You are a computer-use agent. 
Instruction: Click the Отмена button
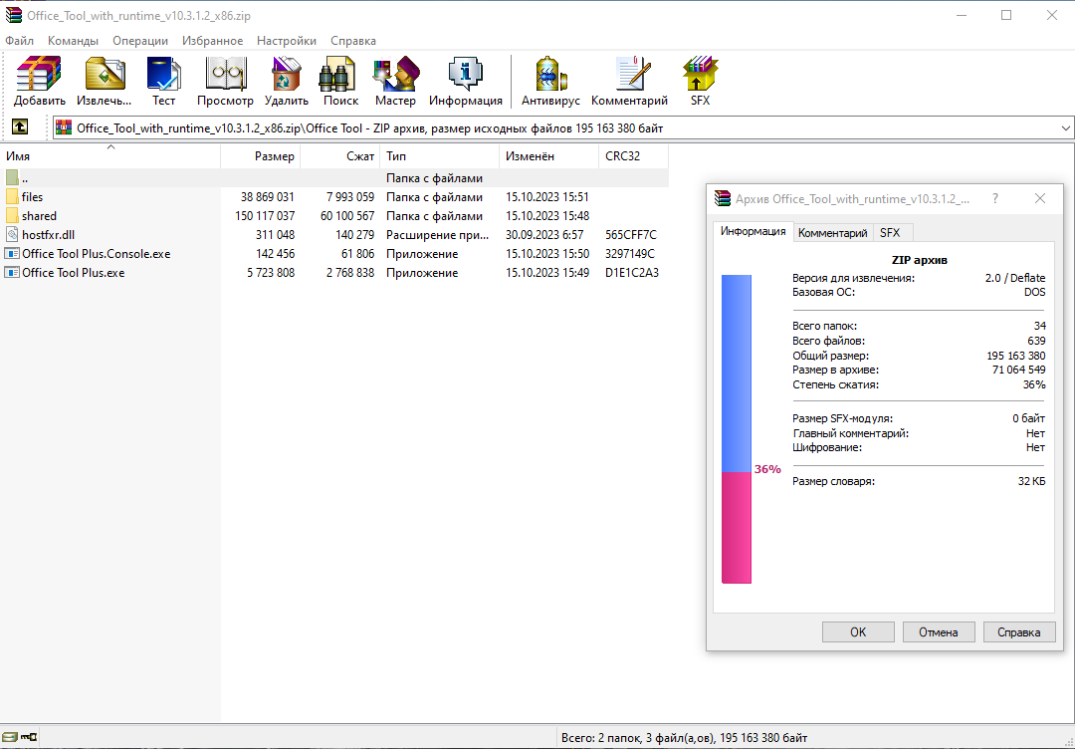[x=939, y=631]
